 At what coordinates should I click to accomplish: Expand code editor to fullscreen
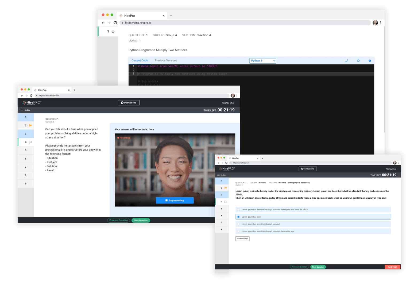tap(347, 61)
